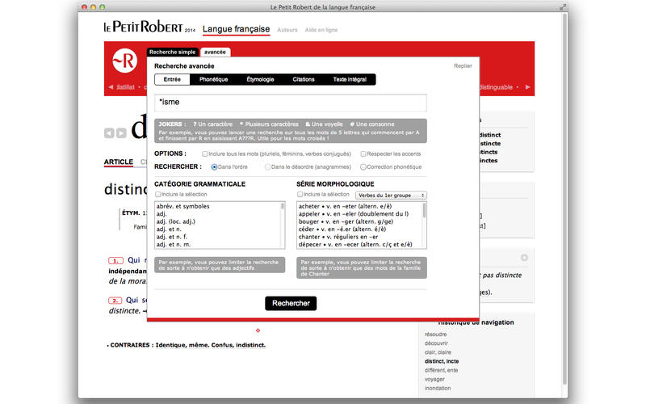646x404 pixels.
Task: Select adj. (loc. adj.) in category list
Action: coord(176,221)
